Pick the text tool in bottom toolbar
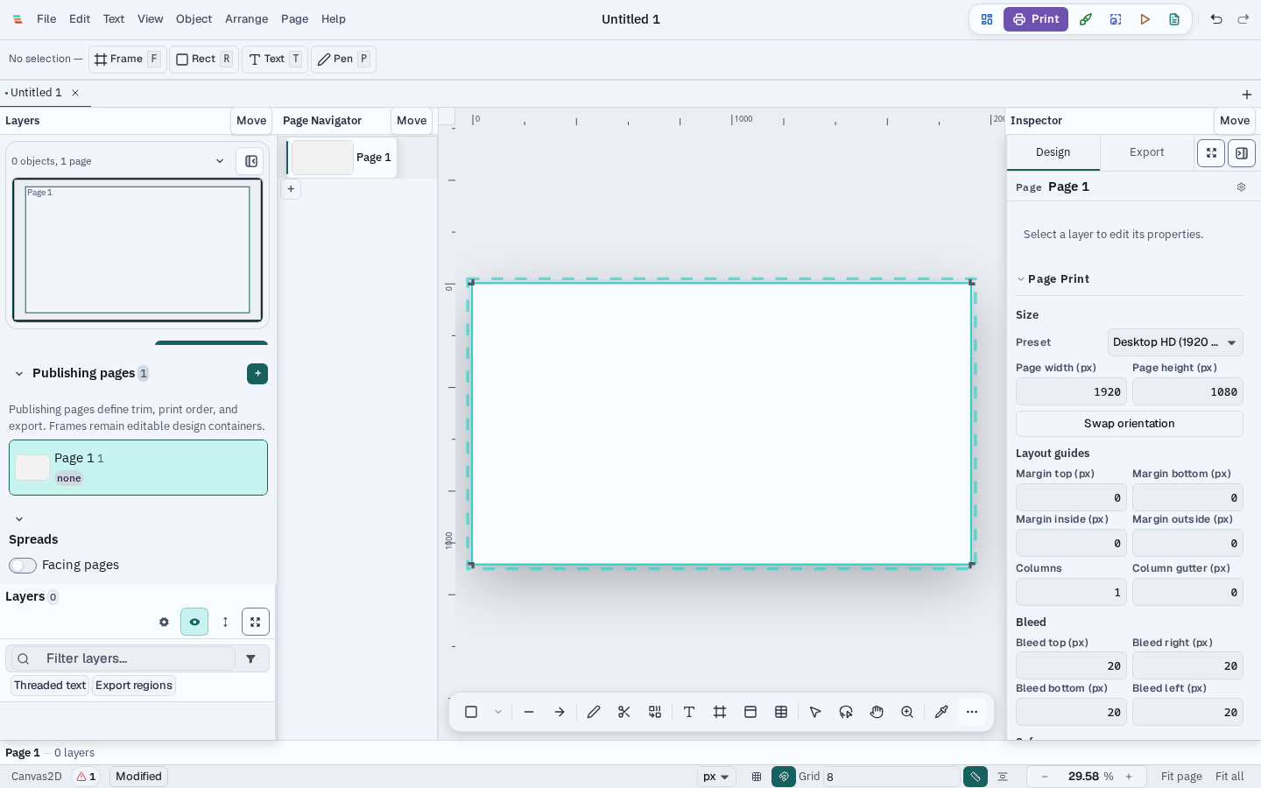The image size is (1261, 788). 689,712
